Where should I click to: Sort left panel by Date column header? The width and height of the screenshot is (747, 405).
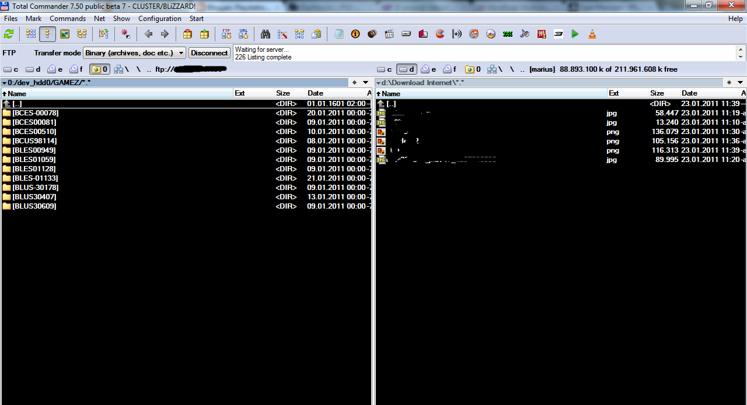pos(336,93)
